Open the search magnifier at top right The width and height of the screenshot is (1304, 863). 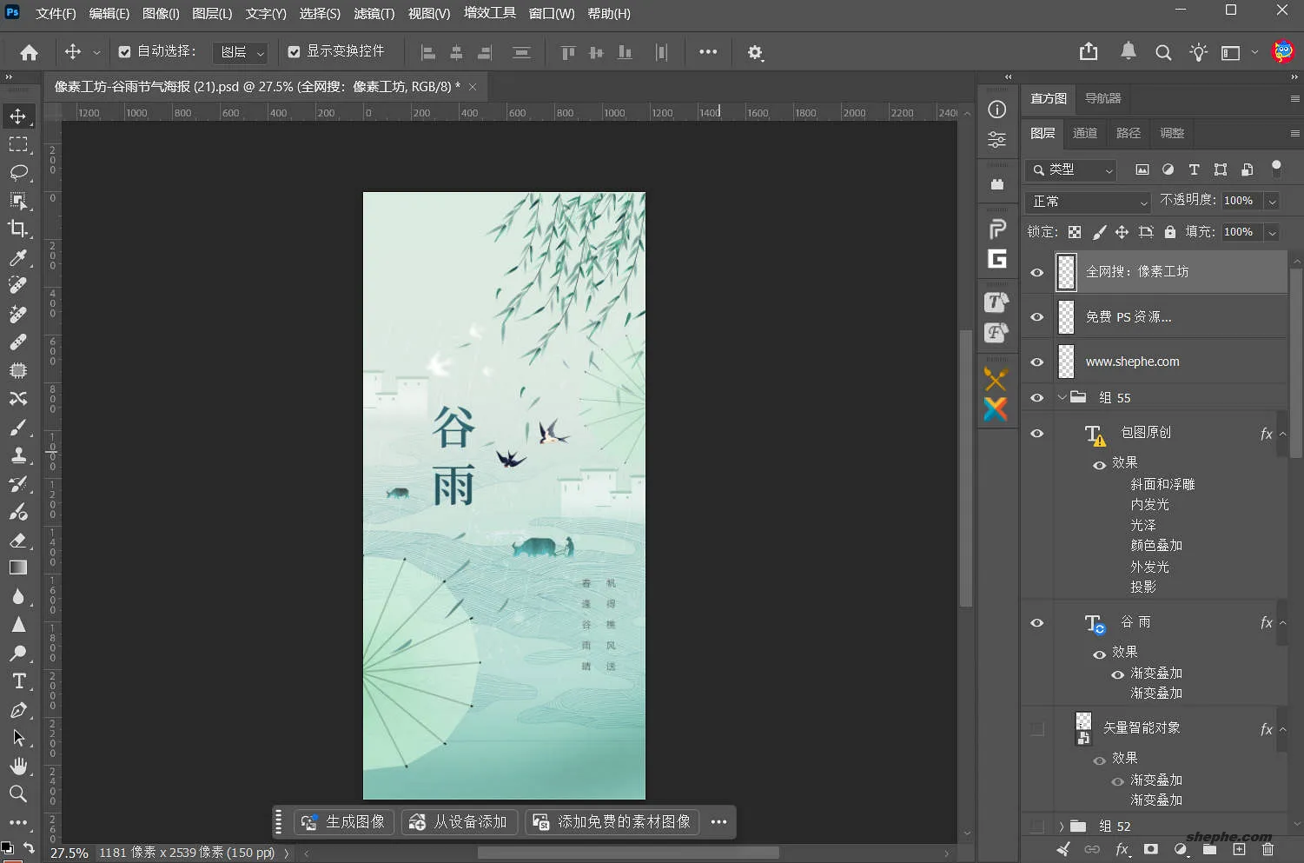(1163, 52)
